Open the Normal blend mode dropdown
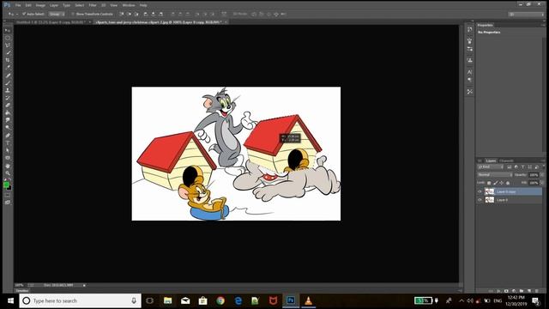This screenshot has width=549, height=309. (495, 175)
